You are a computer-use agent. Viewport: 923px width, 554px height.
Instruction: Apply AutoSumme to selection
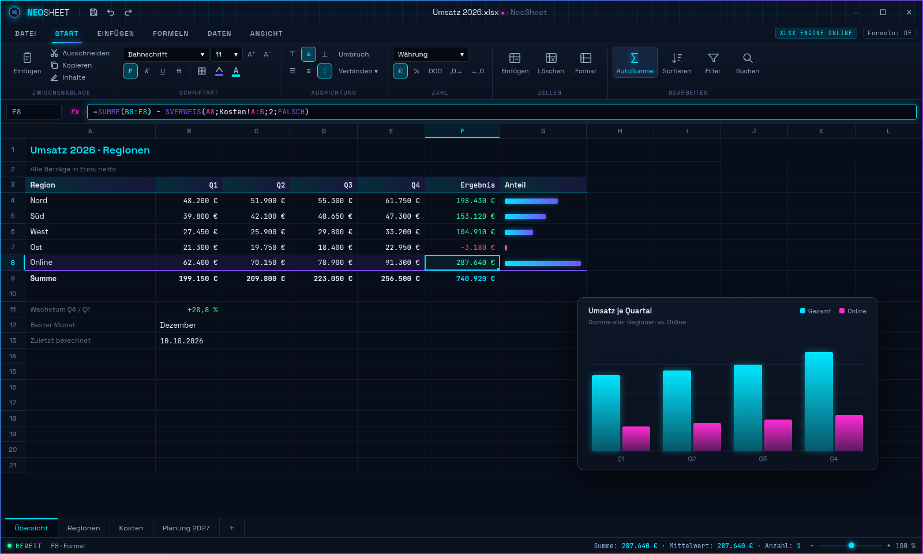(635, 62)
